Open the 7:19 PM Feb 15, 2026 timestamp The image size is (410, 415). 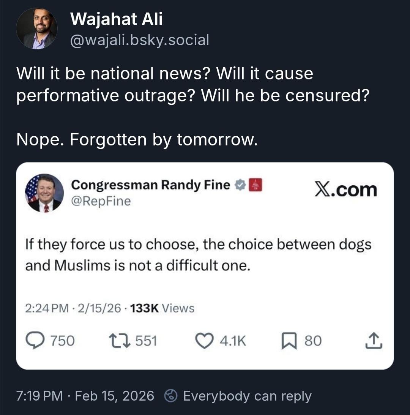pyautogui.click(x=86, y=396)
